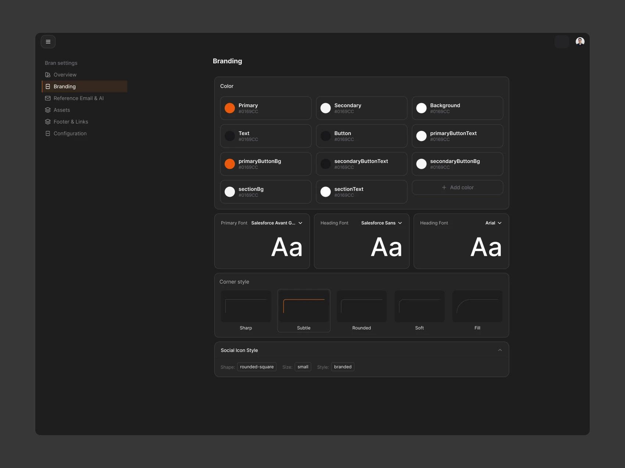
Task: Click the Primary orange color swatch
Action: (x=230, y=108)
